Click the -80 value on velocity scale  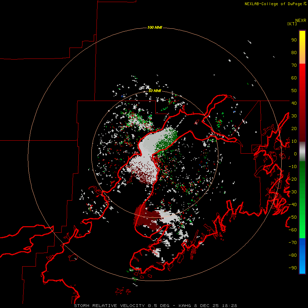click(293, 255)
